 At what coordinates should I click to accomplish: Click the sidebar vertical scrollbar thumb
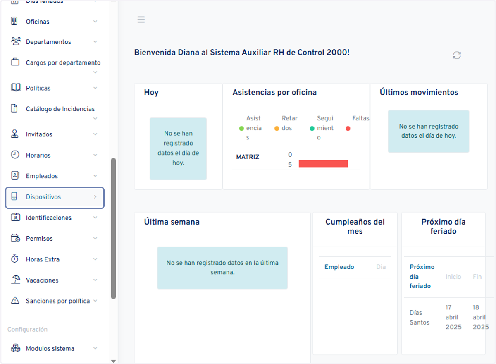click(x=113, y=228)
